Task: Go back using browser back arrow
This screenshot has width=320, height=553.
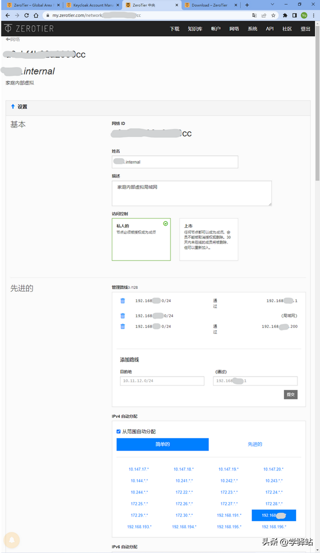Action: 8,15
